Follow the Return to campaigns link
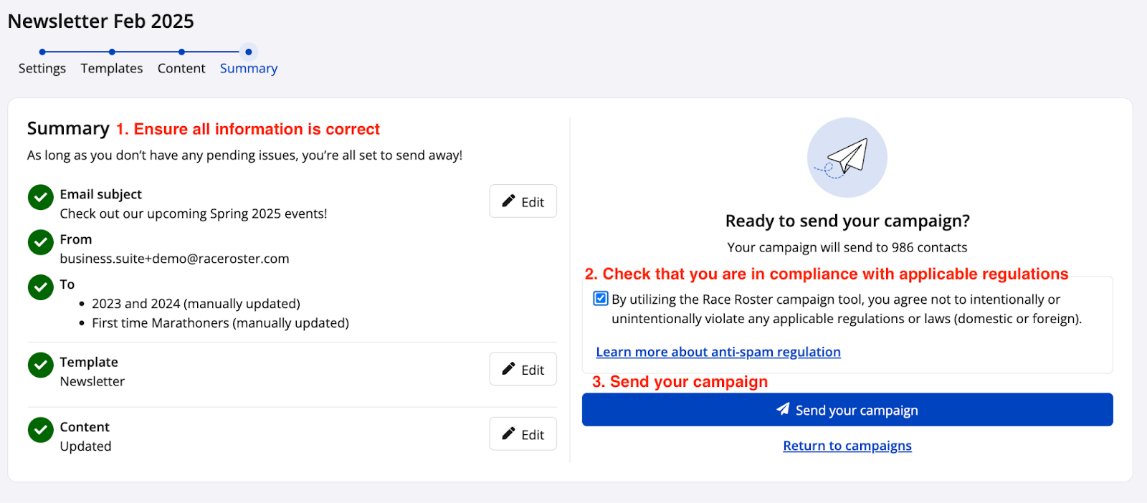Viewport: 1147px width, 503px height. [847, 446]
